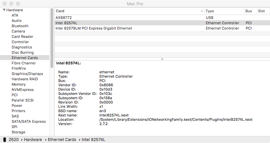This screenshot has width=270, height=143.
Task: Click the Subsystem ID value 0x158a
Action: click(106, 98)
